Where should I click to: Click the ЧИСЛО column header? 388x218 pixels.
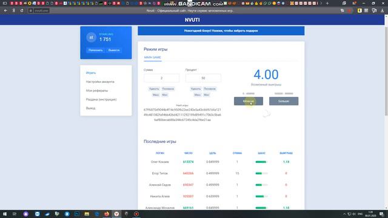(189, 153)
